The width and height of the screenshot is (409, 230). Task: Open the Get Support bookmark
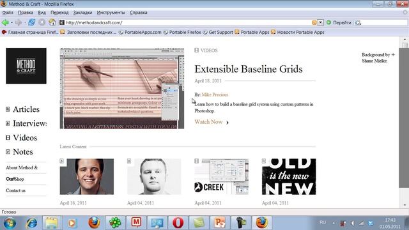218,33
